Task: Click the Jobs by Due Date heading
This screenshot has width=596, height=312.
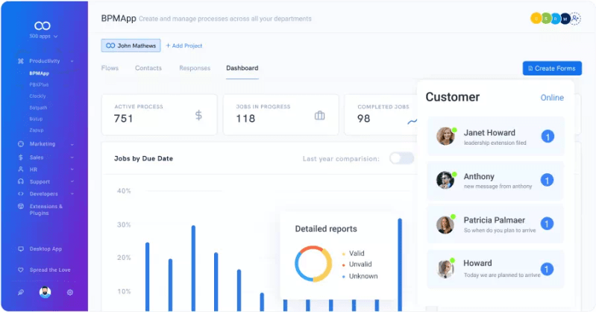Action: [x=143, y=159]
